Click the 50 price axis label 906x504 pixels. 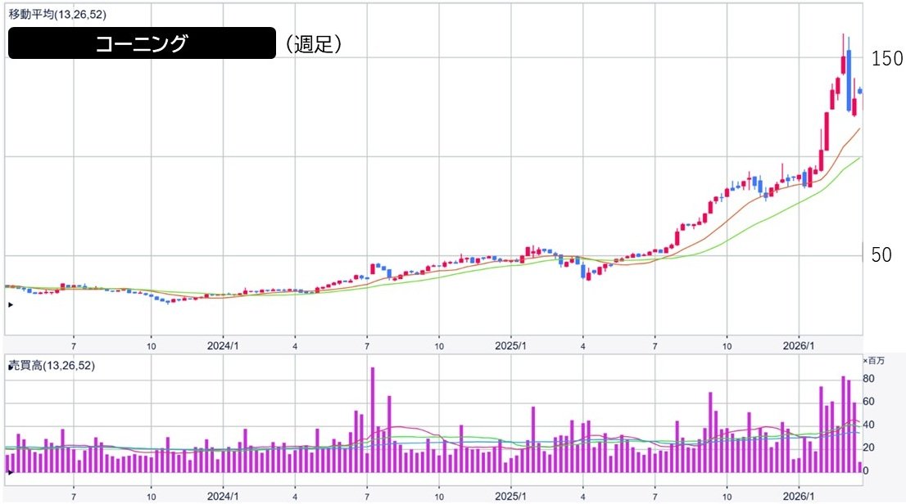(881, 255)
